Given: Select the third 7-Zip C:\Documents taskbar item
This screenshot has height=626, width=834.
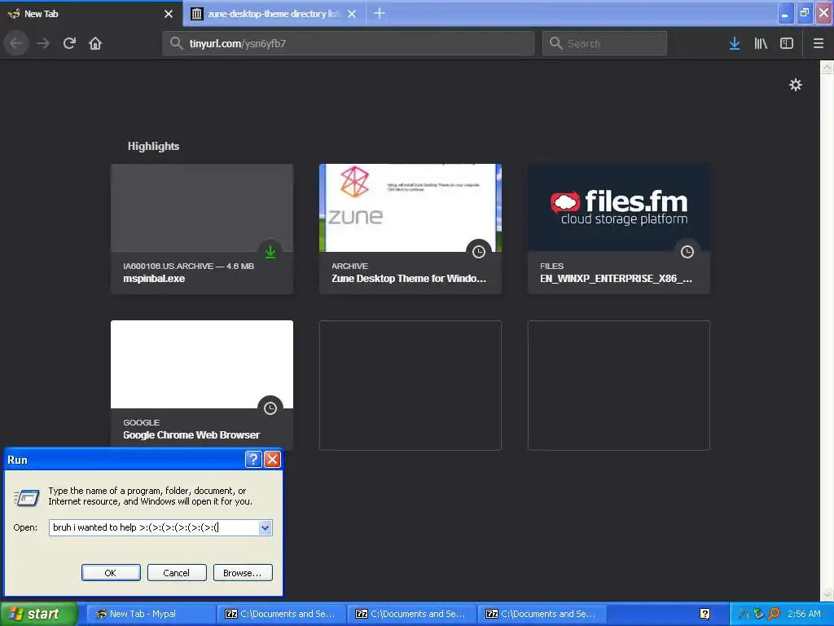Looking at the screenshot, I should pos(542,614).
